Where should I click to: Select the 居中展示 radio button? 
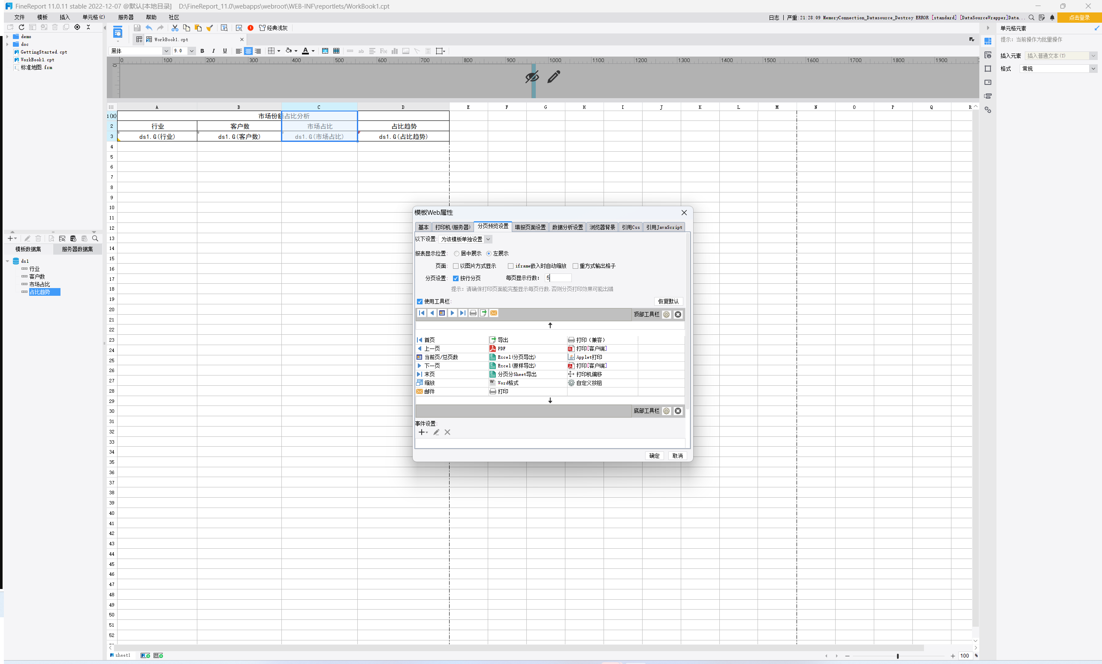[456, 253]
